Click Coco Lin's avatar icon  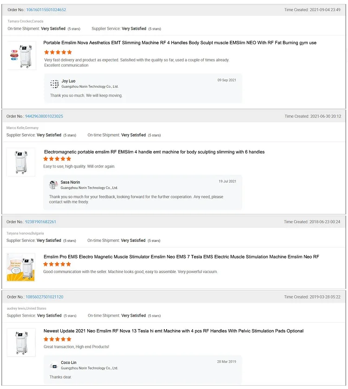click(54, 365)
